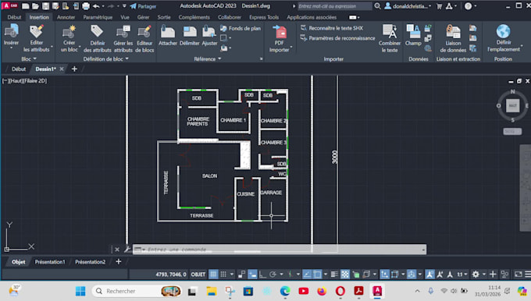Open Editer les attributs tool
This screenshot has width=531, height=301.
pos(36,38)
